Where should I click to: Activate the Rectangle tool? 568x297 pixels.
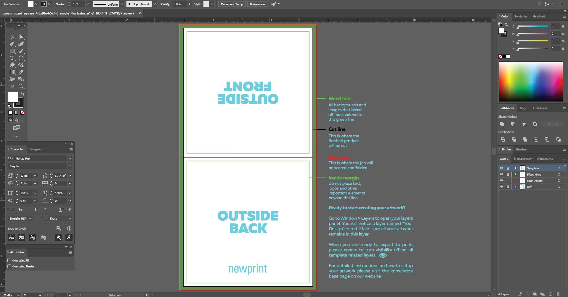click(x=12, y=51)
